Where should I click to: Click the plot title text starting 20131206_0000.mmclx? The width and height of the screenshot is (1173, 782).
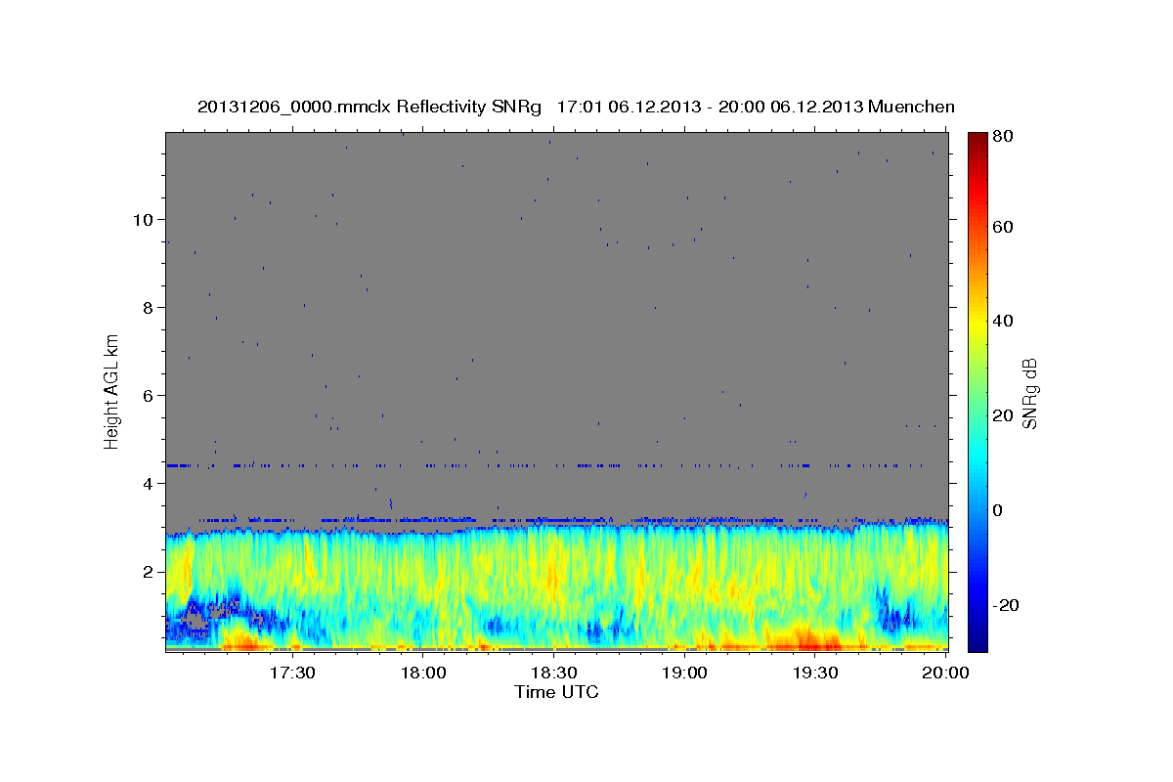point(576,107)
